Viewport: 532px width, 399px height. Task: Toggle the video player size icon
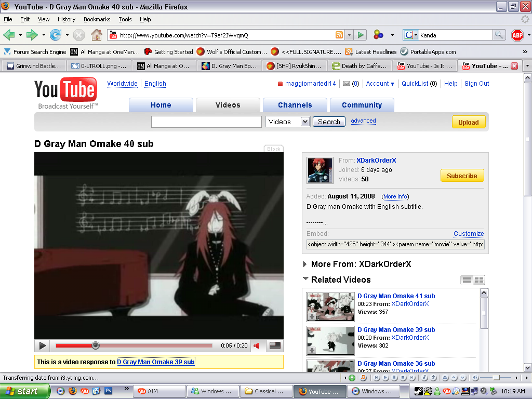point(275,345)
